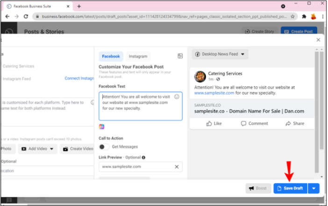Toggle the preview panel layout icon
This screenshot has width=328, height=206.
click(x=180, y=56)
